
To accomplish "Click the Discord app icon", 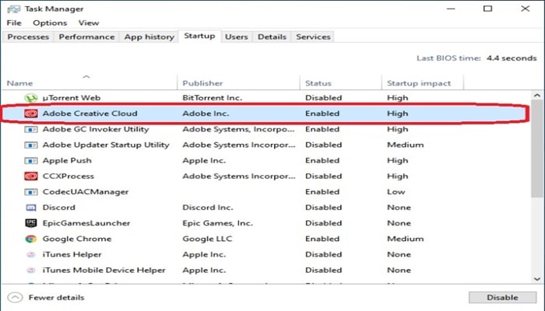I will pos(31,208).
